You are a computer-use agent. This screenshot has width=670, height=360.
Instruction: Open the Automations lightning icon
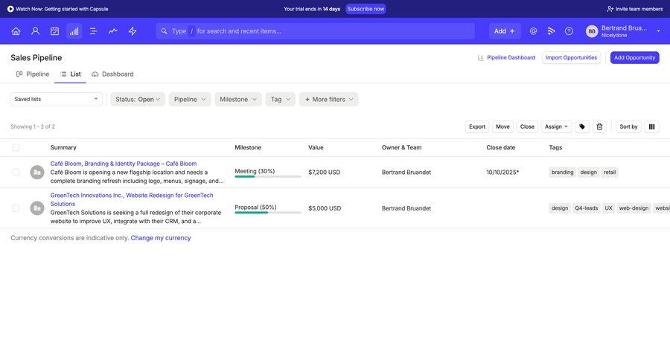pyautogui.click(x=133, y=31)
